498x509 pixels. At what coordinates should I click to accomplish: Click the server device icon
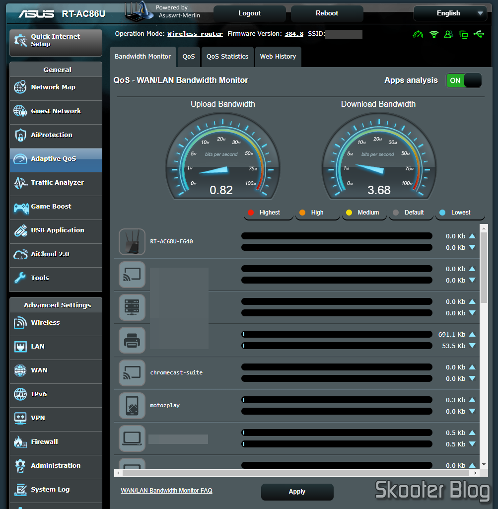(132, 307)
